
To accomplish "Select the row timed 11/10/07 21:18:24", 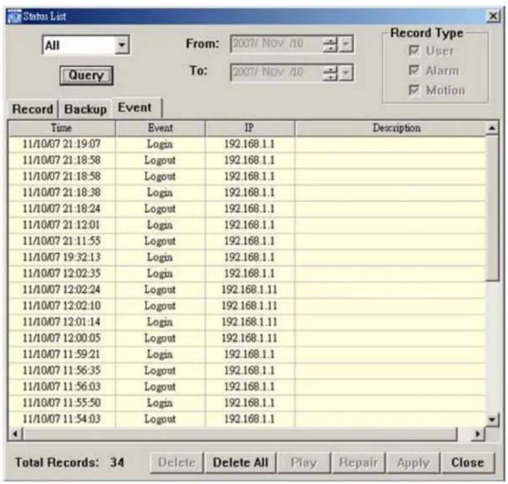I will click(x=247, y=209).
